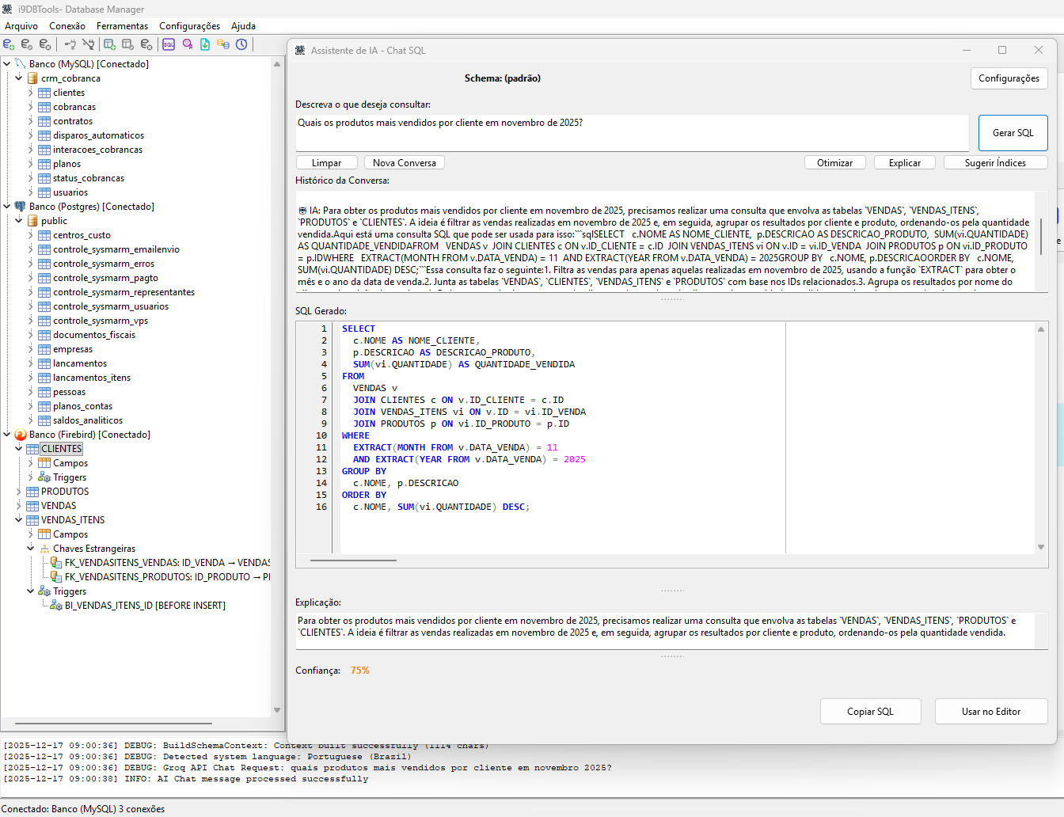This screenshot has width=1064, height=817.
Task: Expand the PRODUTOS table node
Action: (19, 492)
